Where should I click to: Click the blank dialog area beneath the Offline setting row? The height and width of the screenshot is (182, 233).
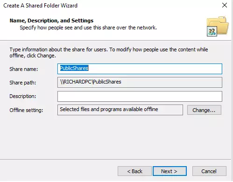click(115, 137)
